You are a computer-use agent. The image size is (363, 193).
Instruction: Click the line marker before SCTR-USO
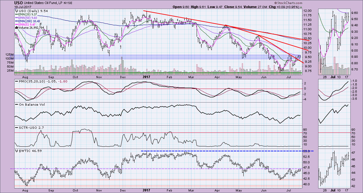[x=16, y=127]
